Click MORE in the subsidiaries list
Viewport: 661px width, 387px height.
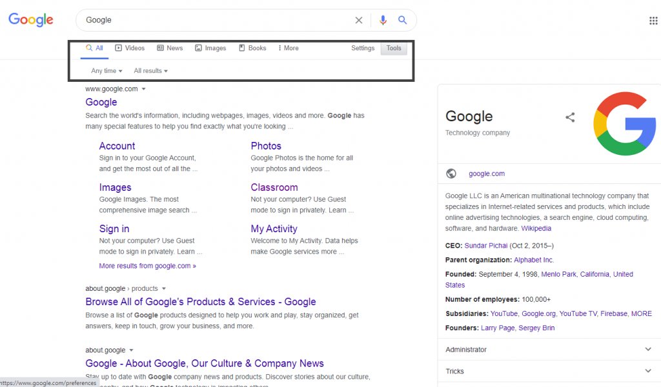[642, 313]
